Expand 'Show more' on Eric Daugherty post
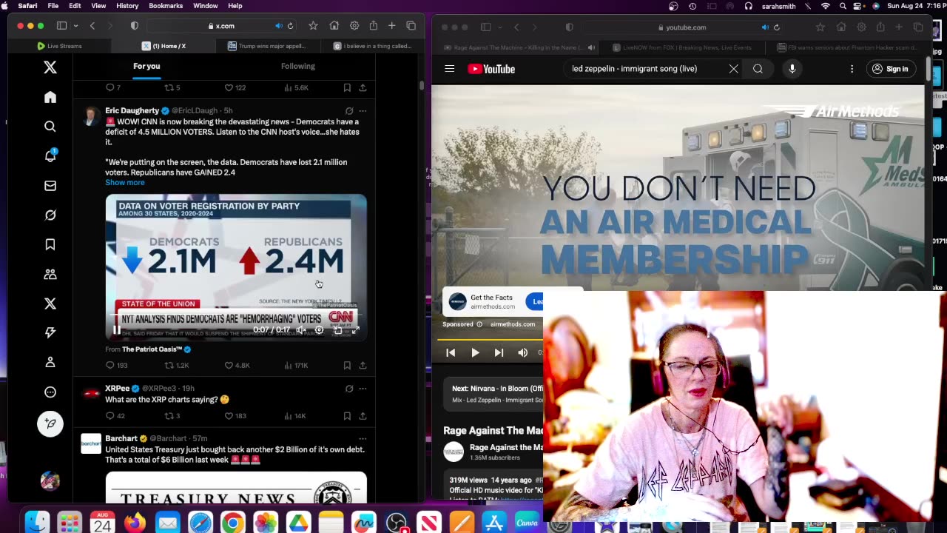 click(125, 182)
